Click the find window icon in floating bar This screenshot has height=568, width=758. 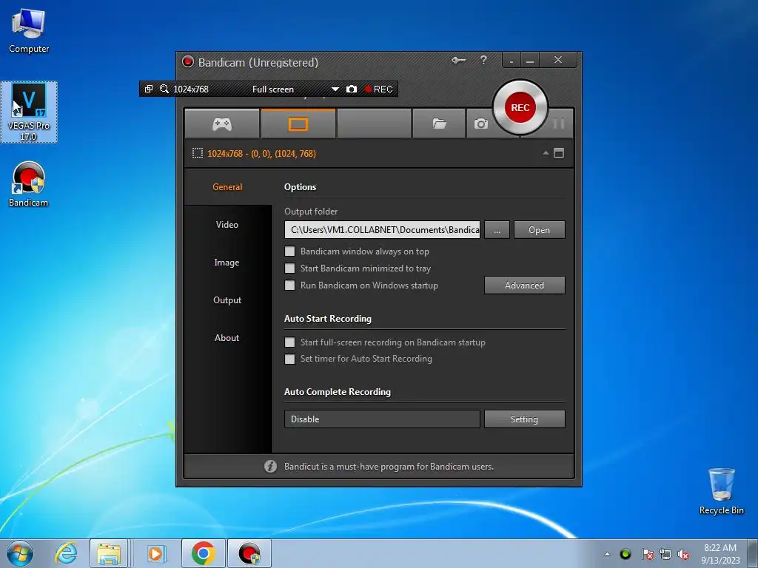(149, 89)
